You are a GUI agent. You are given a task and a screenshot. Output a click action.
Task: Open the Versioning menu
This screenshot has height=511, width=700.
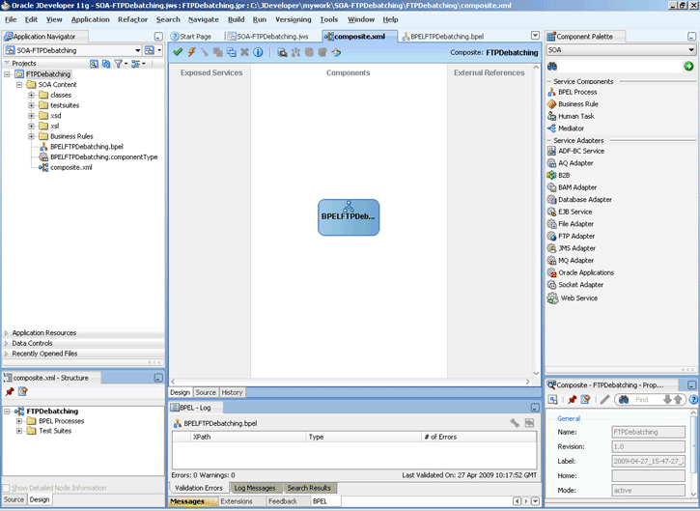(293, 19)
